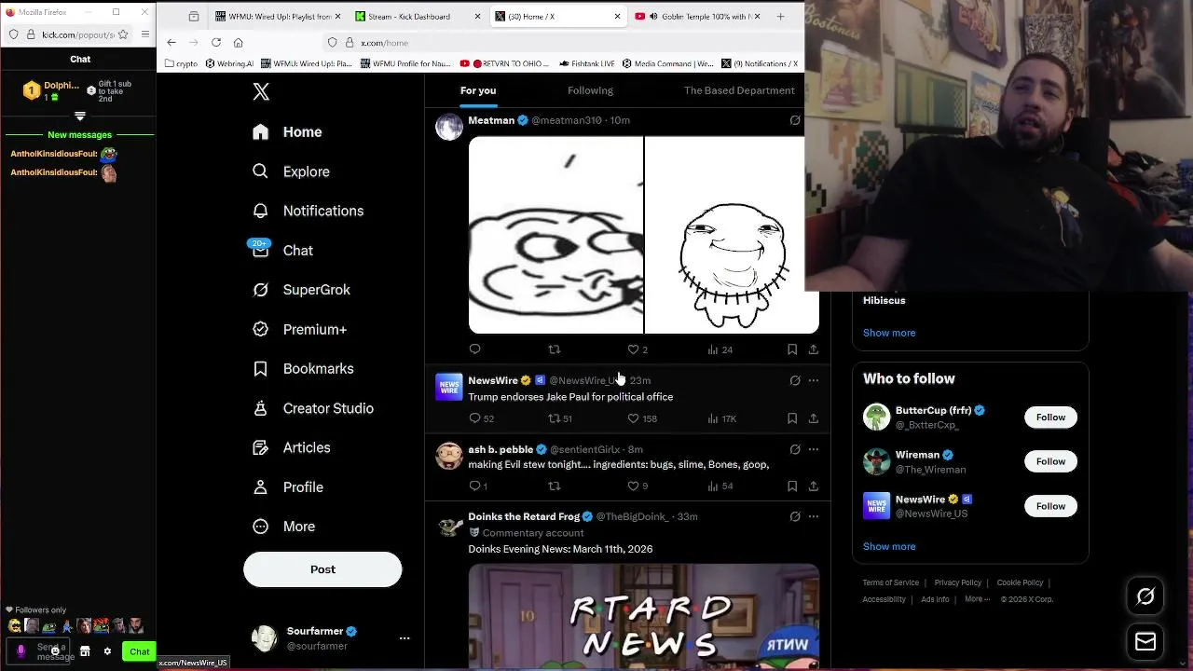Viewport: 1193px width, 671px height.
Task: Click the browser home button
Action: tap(239, 43)
